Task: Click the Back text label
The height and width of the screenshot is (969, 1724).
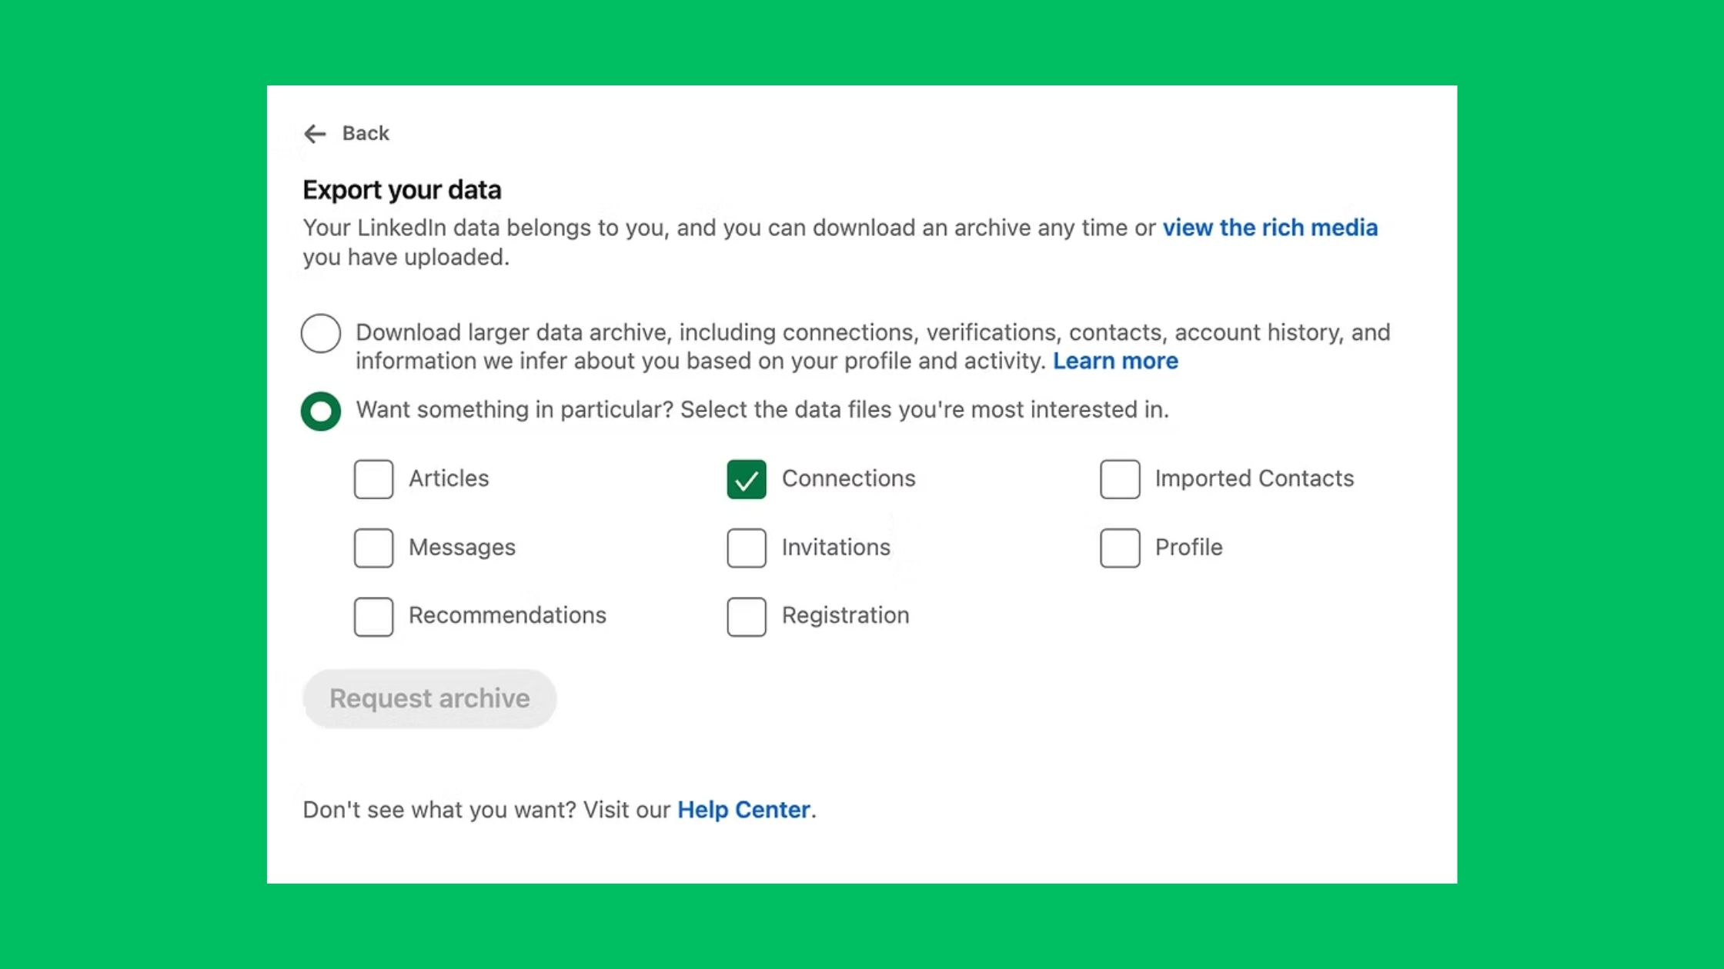Action: 365,132
